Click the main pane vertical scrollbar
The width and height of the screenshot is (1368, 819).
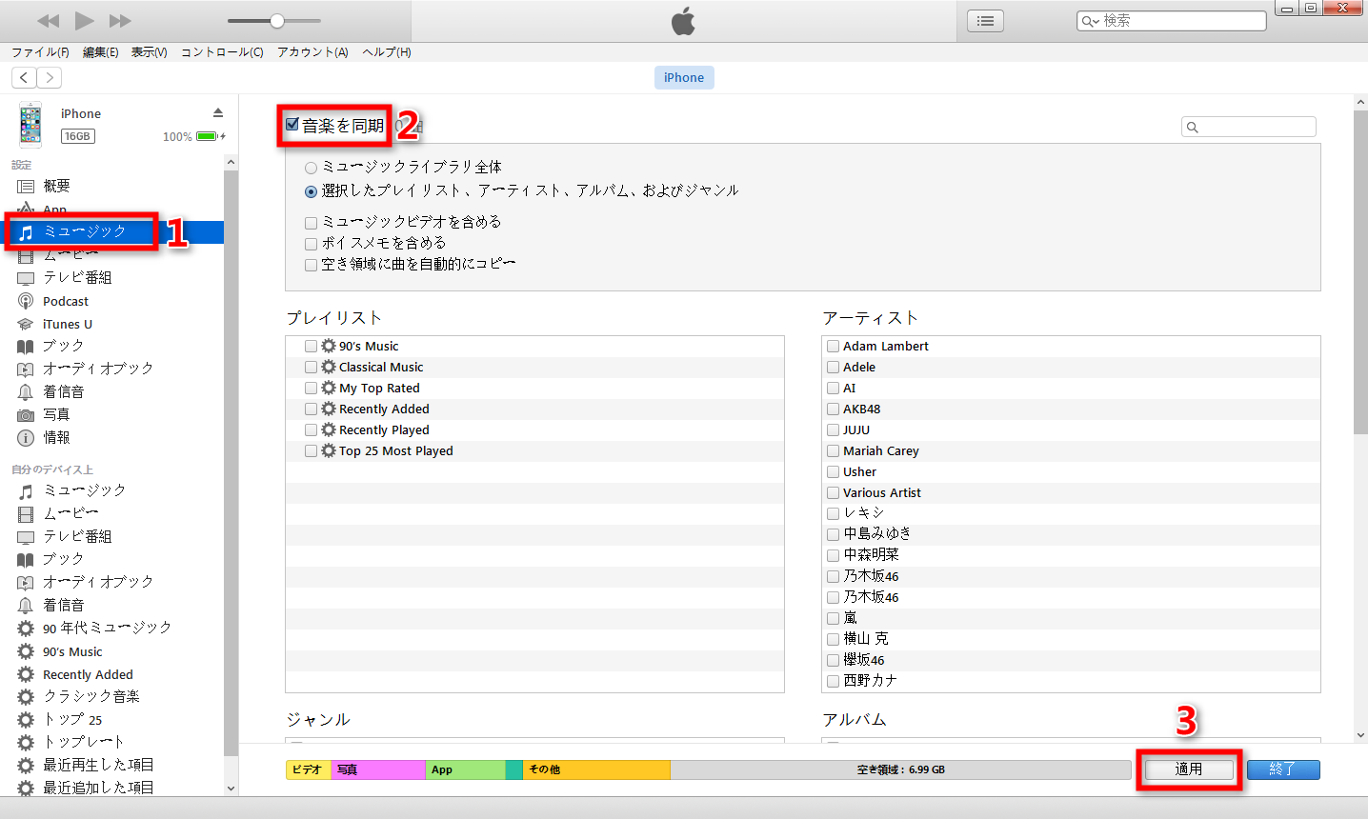pos(1360,271)
